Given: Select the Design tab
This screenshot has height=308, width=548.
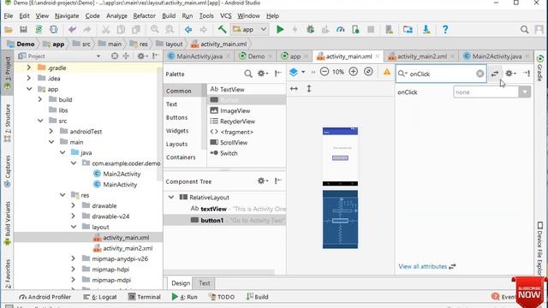Looking at the screenshot, I should coord(181,283).
